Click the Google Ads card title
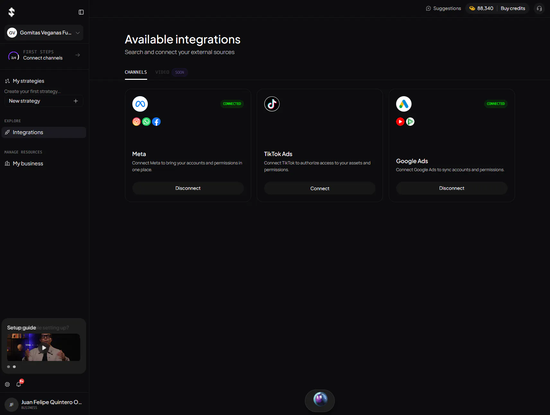Screen dimensions: 550x415 coord(412,161)
